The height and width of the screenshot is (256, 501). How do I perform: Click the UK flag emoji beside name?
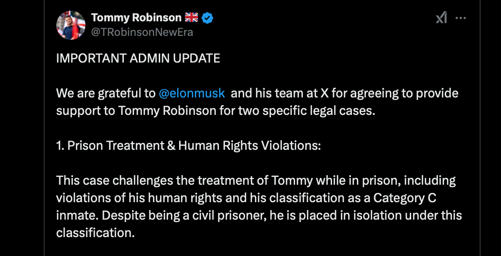pos(191,18)
